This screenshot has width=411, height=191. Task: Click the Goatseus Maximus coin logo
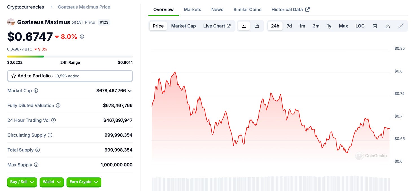click(x=11, y=22)
